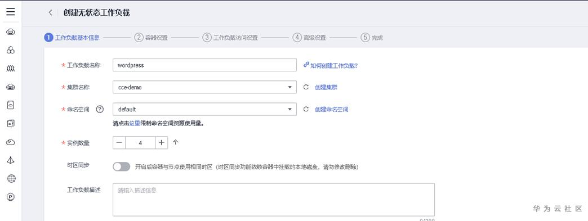Go to step 4 高级设置
This screenshot has height=221, width=588.
pos(309,38)
